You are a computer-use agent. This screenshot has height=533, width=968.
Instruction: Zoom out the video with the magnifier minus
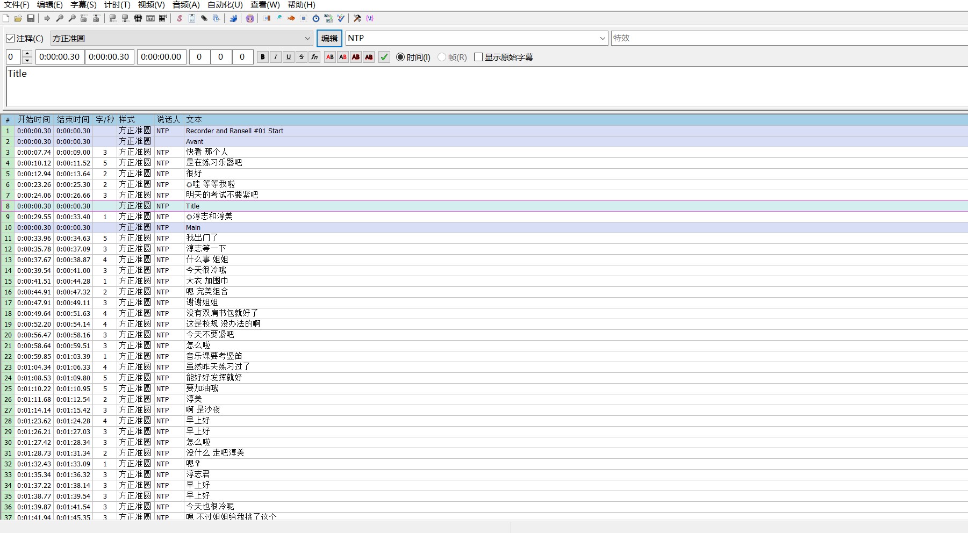pos(72,18)
